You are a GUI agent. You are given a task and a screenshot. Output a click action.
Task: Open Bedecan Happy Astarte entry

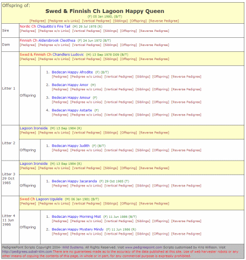click(x=72, y=110)
